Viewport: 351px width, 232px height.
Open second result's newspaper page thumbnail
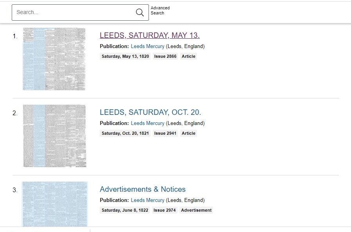(x=55, y=136)
